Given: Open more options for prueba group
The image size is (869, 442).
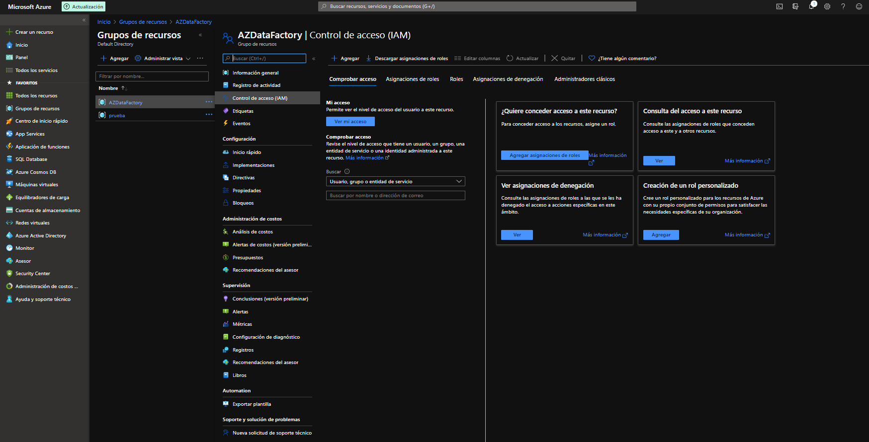Looking at the screenshot, I should [209, 115].
